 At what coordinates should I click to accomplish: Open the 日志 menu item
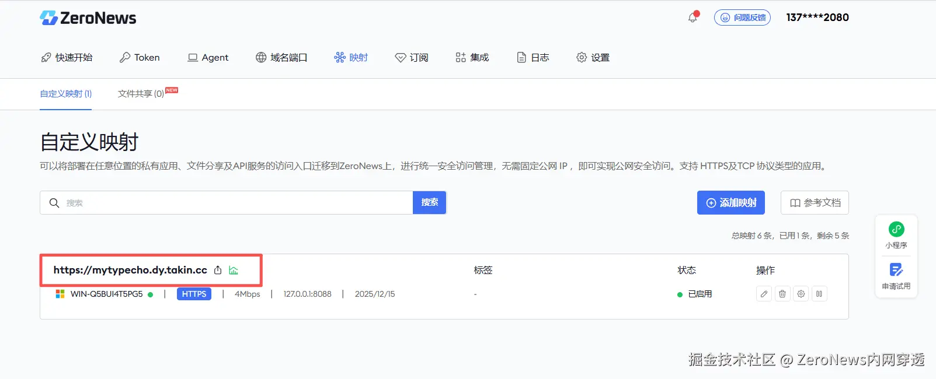pos(533,57)
